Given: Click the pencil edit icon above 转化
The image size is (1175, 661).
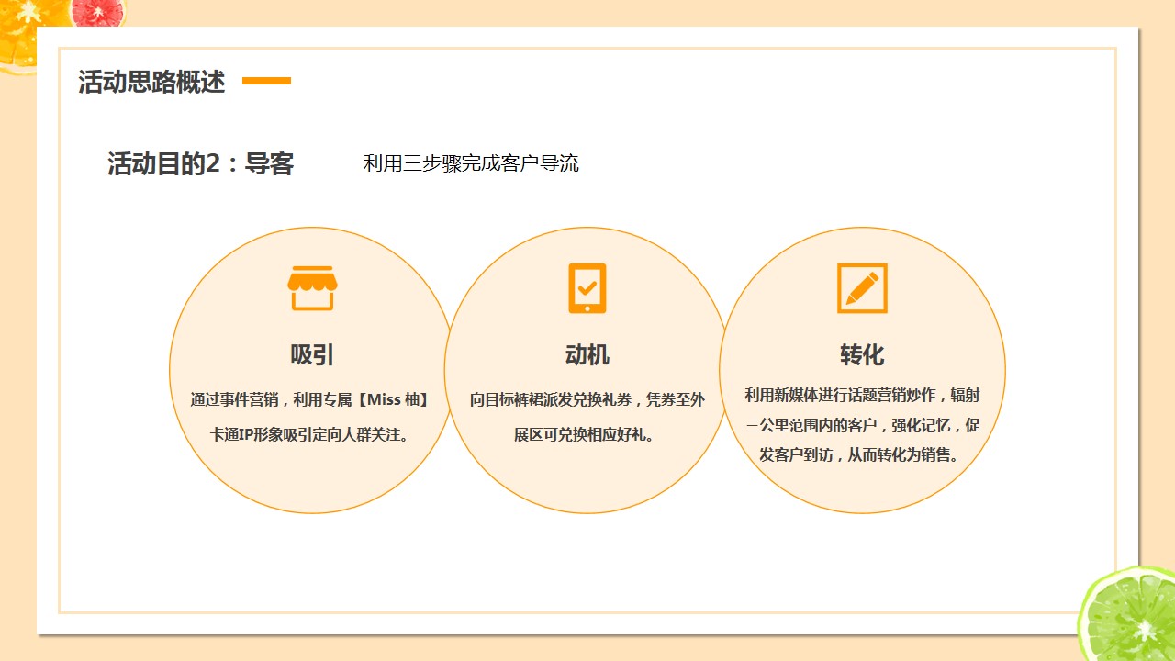Looking at the screenshot, I should click(x=862, y=288).
